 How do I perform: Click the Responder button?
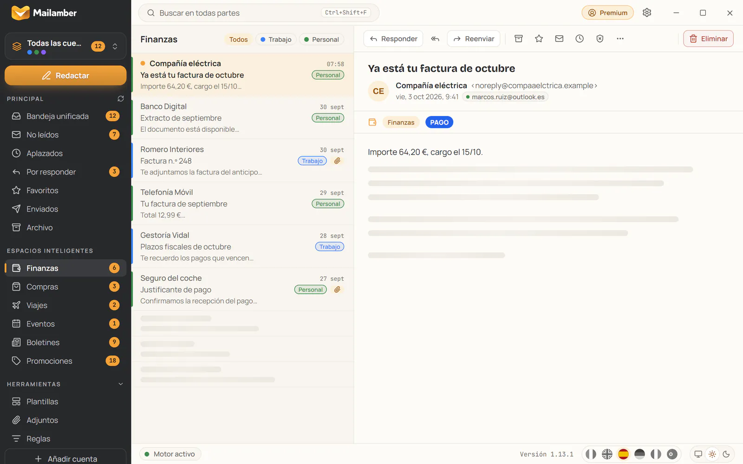coord(393,39)
